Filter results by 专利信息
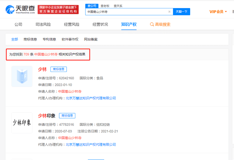The width and height of the screenshot is (234, 160). (49, 39)
